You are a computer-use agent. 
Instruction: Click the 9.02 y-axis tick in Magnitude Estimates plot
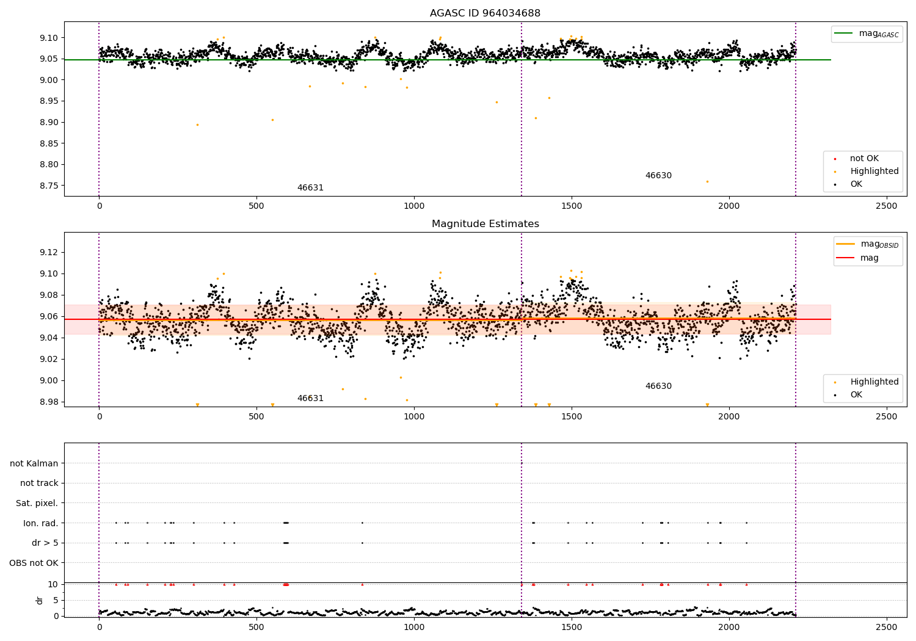coord(49,360)
